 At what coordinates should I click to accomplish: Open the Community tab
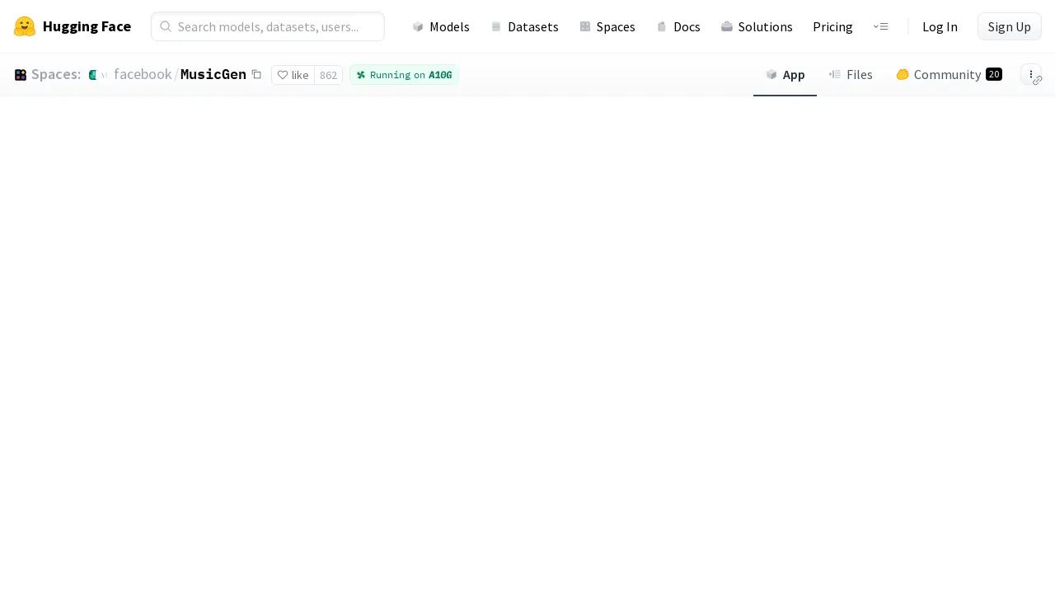click(949, 74)
